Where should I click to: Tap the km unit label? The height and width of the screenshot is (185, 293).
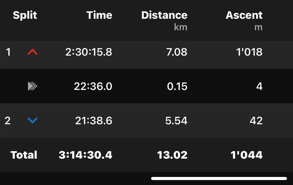[x=180, y=27]
